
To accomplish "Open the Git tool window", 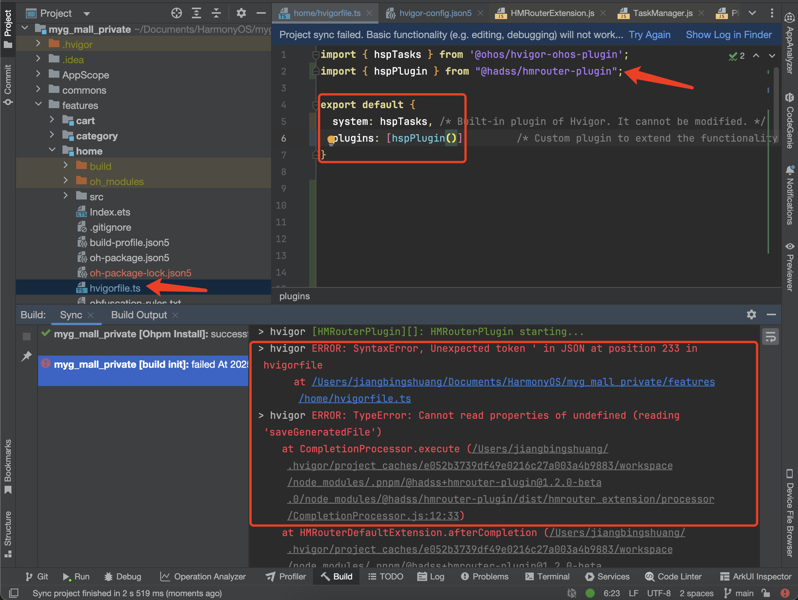I will [37, 576].
